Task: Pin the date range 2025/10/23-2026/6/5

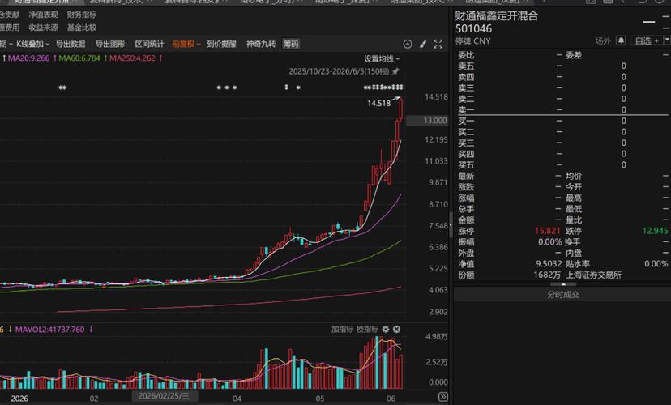Action: coord(395,71)
